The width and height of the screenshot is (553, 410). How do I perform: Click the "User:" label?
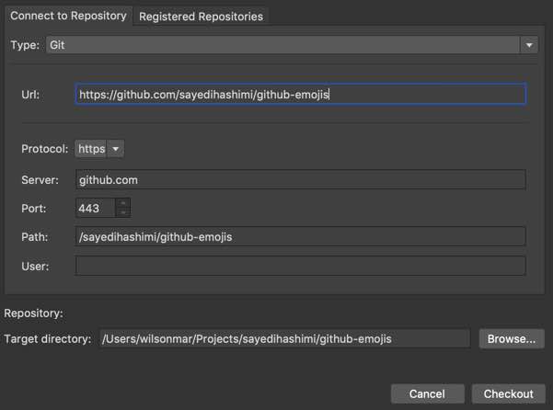click(x=35, y=267)
